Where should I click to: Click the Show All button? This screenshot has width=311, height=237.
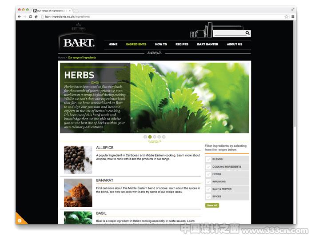click(x=212, y=205)
